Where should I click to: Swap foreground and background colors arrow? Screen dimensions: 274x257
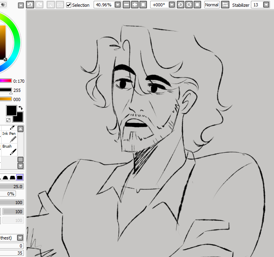[21, 108]
